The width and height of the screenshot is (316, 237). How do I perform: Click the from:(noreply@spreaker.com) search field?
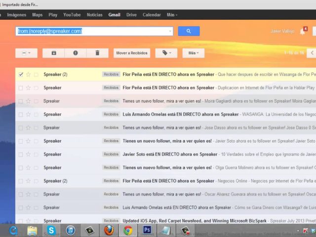click(x=94, y=31)
